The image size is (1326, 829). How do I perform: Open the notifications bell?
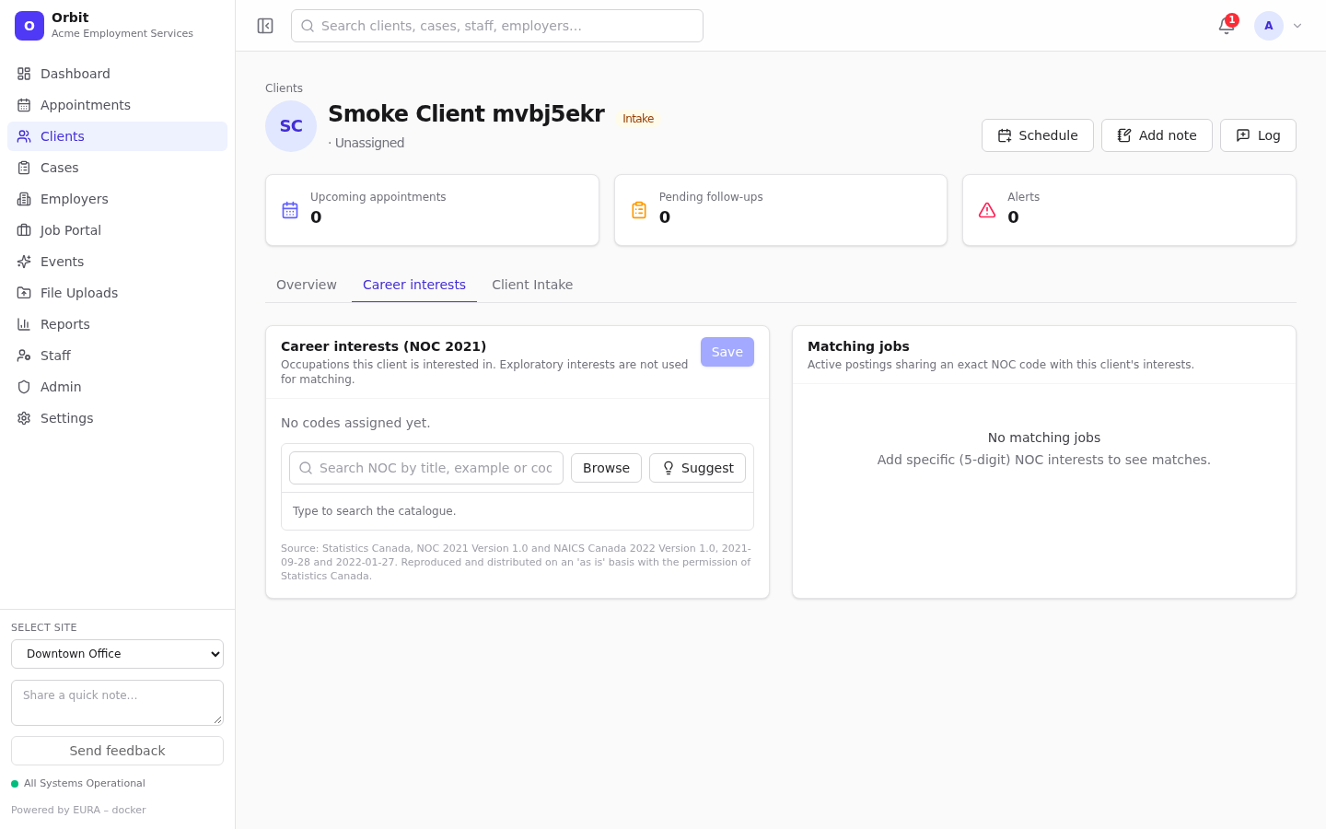(1227, 26)
